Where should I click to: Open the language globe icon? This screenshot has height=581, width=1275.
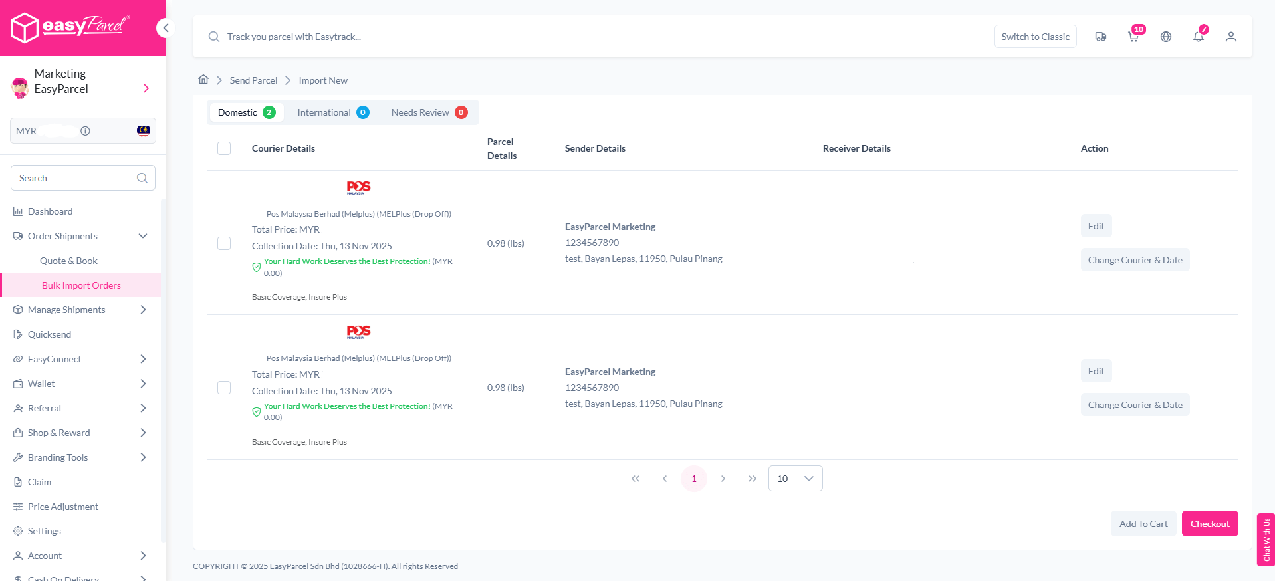pyautogui.click(x=1166, y=37)
